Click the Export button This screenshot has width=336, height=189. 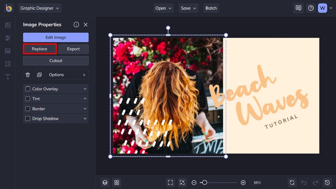point(73,49)
